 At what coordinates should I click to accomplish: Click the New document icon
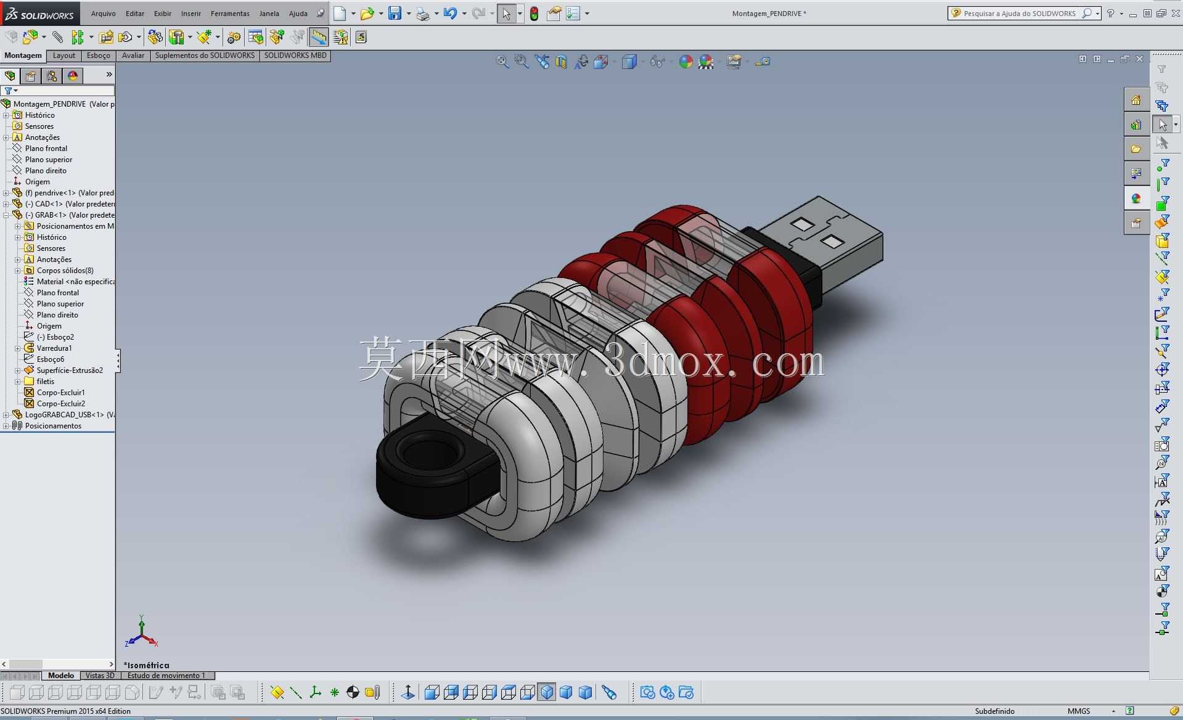(x=340, y=14)
